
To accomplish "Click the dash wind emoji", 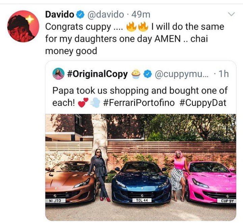I will tap(95, 103).
